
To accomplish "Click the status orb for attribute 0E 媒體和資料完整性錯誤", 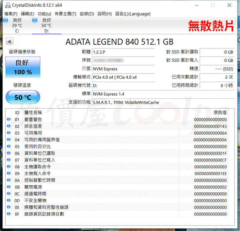I will click(9, 207).
